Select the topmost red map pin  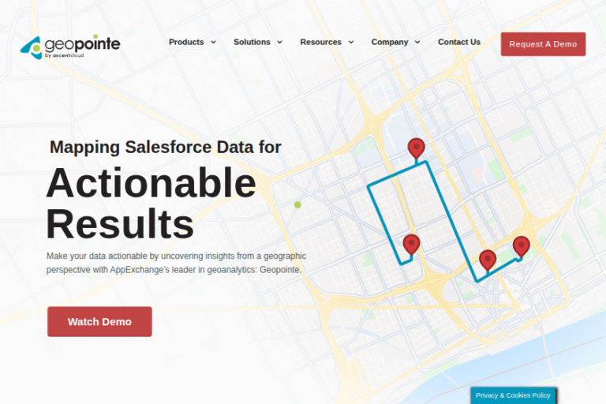click(x=417, y=148)
